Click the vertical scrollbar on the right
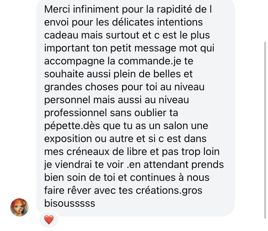The width and height of the screenshot is (268, 231). coord(265,130)
